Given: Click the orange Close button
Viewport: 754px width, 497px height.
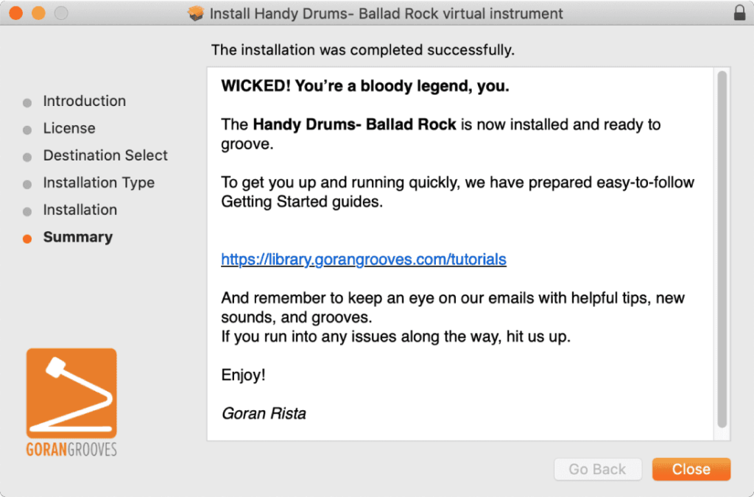Looking at the screenshot, I should pyautogui.click(x=691, y=469).
